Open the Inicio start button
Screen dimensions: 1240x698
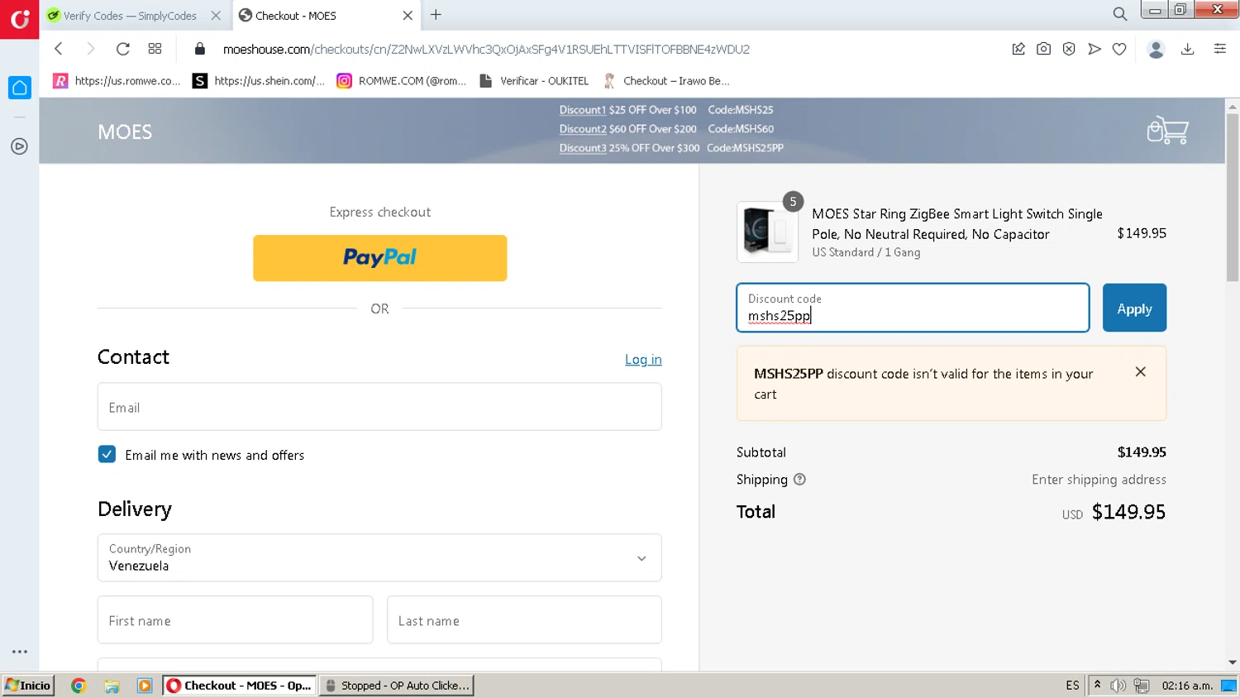coord(28,685)
